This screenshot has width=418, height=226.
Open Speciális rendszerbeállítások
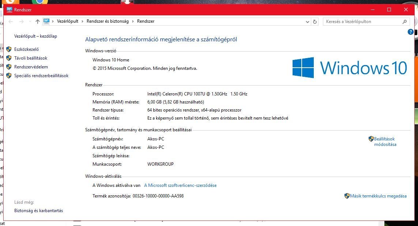click(41, 76)
